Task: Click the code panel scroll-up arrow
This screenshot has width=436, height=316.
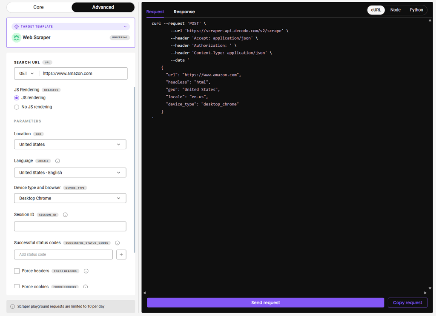Action: 430,20
